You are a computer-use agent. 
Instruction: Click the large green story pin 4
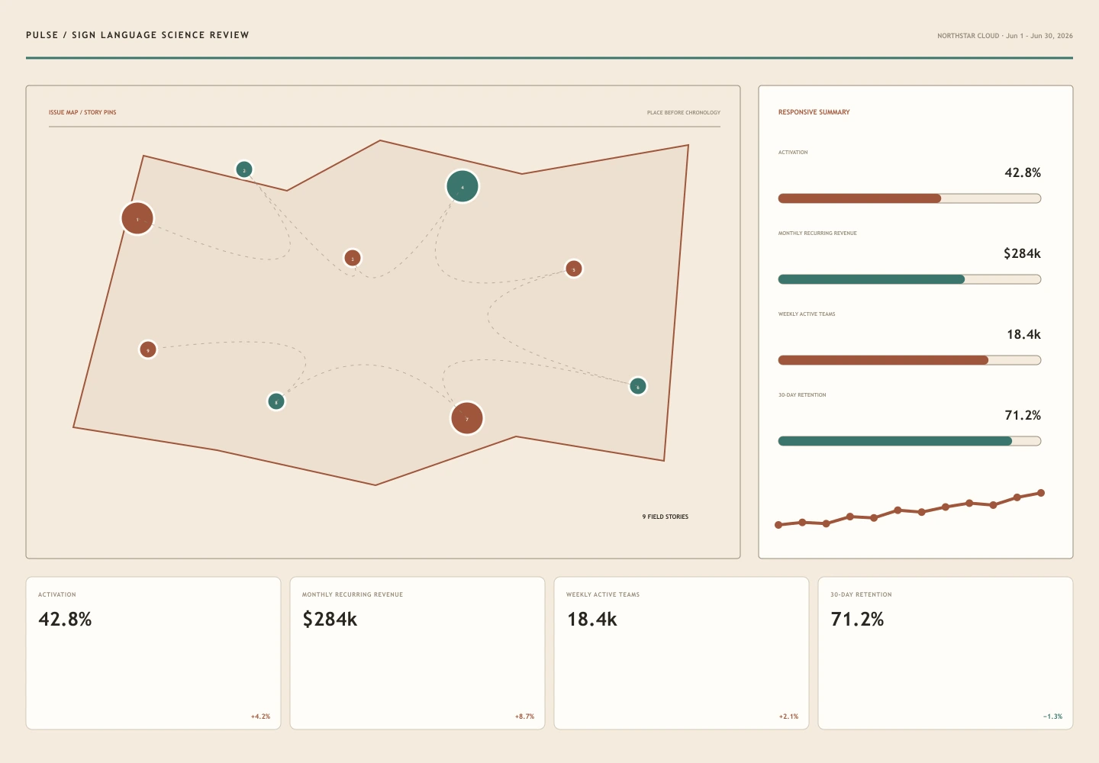pyautogui.click(x=462, y=186)
